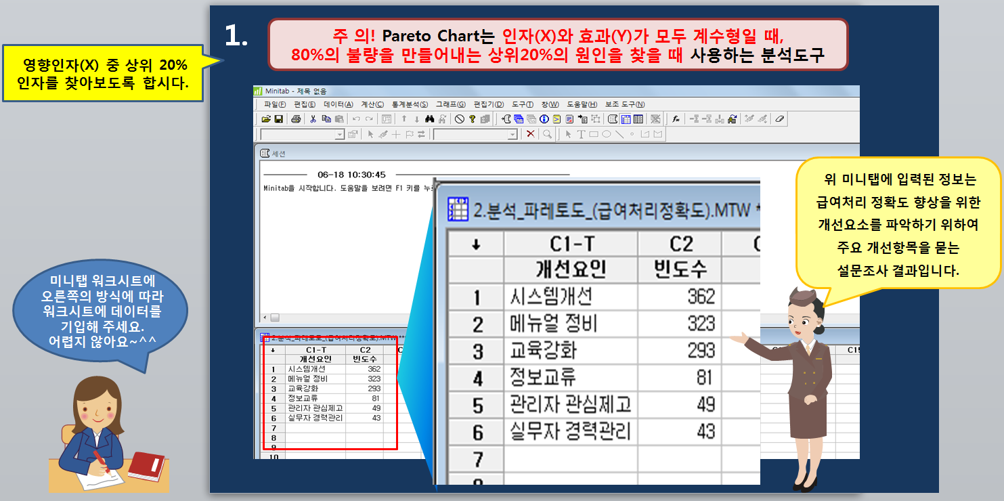The image size is (1004, 501).
Task: Open the 창(W) menu
Action: pos(550,105)
